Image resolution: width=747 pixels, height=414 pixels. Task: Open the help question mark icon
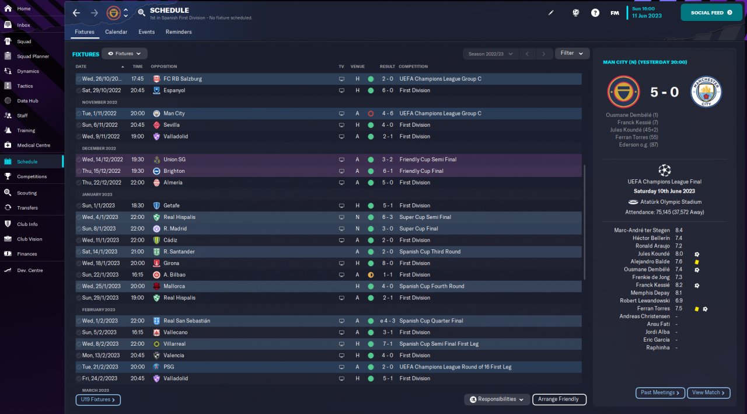(595, 12)
